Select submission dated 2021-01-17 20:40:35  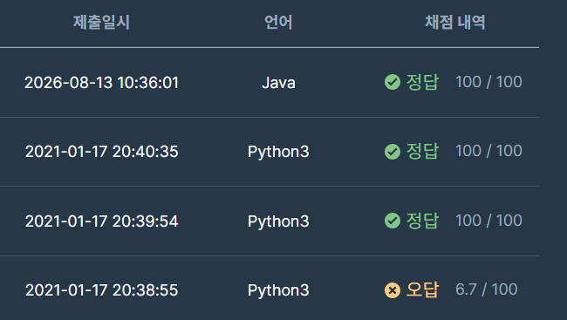pyautogui.click(x=101, y=152)
